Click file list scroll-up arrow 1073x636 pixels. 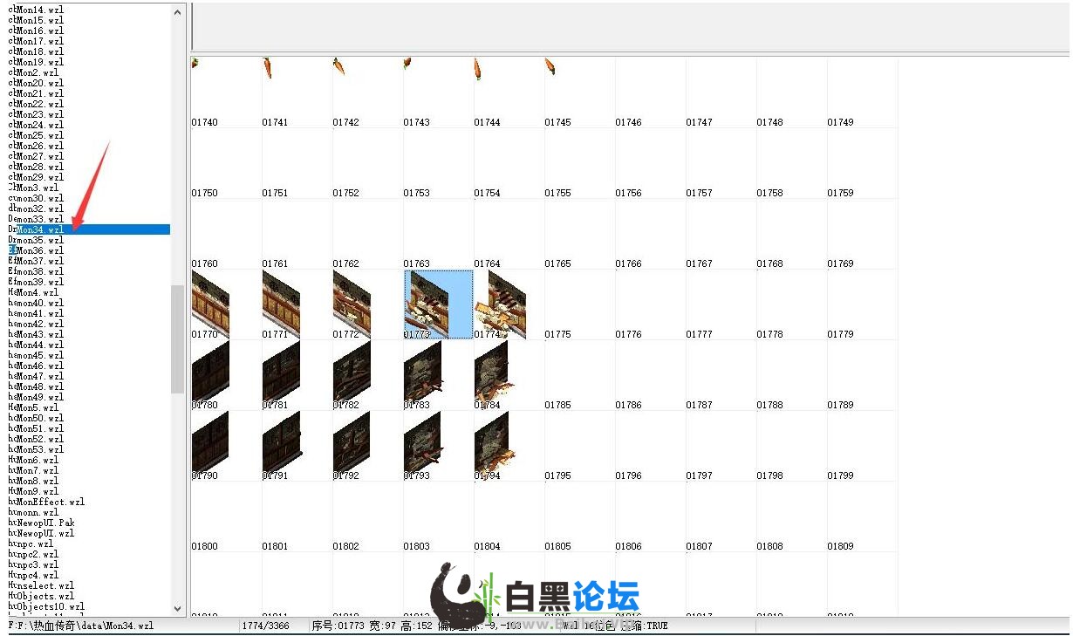click(178, 12)
